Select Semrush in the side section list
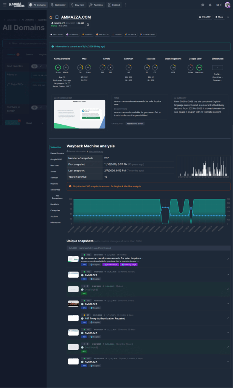The width and height of the screenshot is (233, 388). [54, 178]
